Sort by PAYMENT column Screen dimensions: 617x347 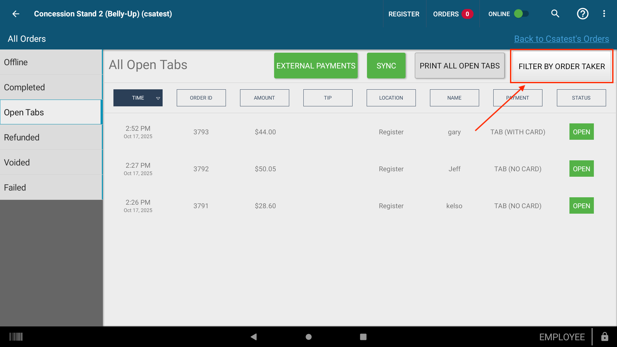tap(518, 98)
